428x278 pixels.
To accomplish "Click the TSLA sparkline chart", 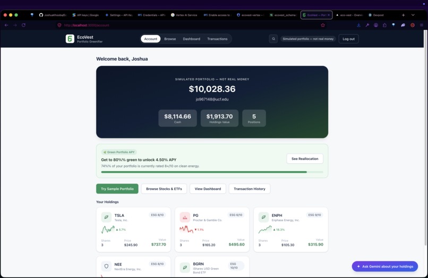I will point(108,229).
